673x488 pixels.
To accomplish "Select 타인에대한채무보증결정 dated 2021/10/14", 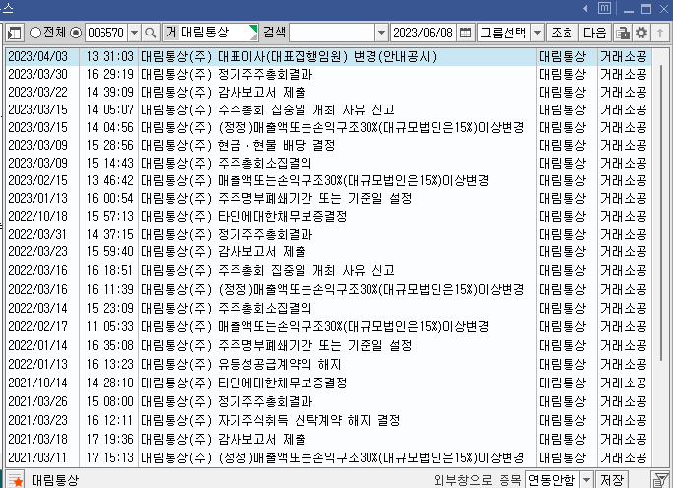I will point(243,383).
